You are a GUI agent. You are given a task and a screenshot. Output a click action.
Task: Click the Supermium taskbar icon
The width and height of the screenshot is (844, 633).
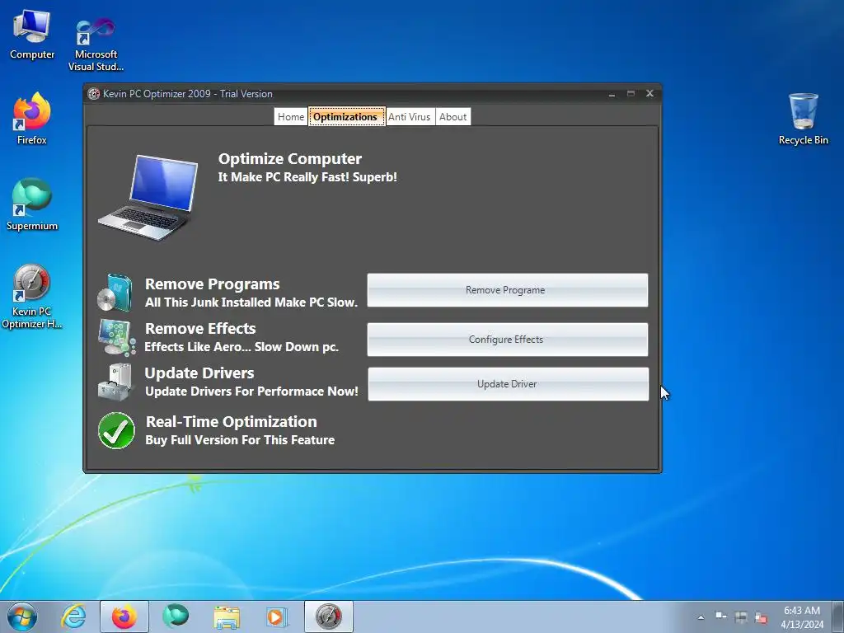(176, 617)
